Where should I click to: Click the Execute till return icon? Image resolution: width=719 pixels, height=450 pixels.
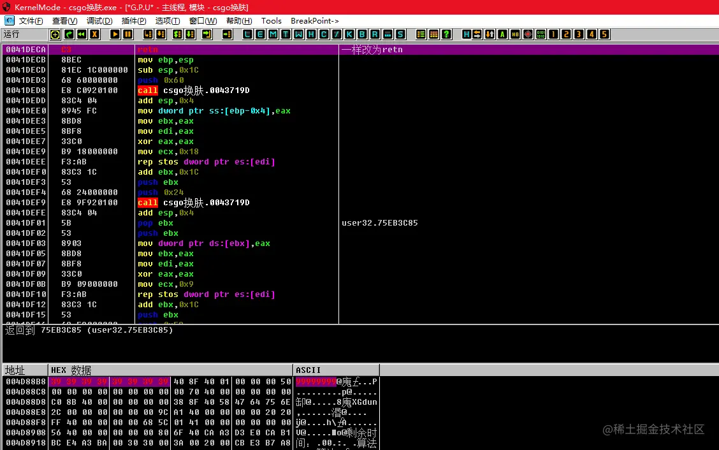coord(207,34)
